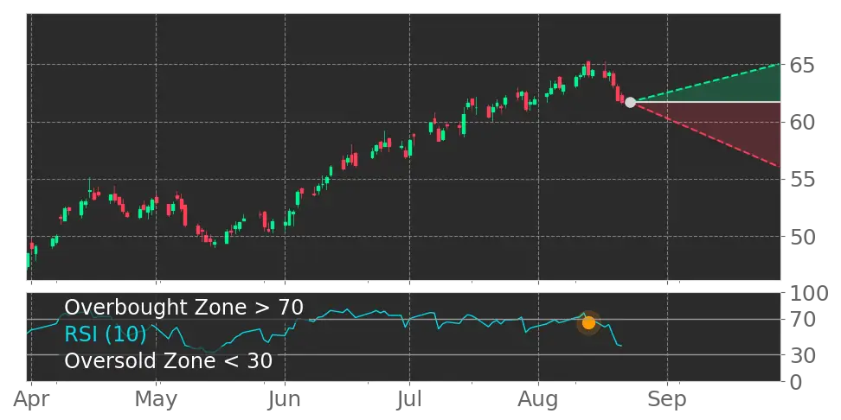Viewport: 841px width, 420px height.
Task: Click the 70 RSI axis value
Action: pos(802,320)
